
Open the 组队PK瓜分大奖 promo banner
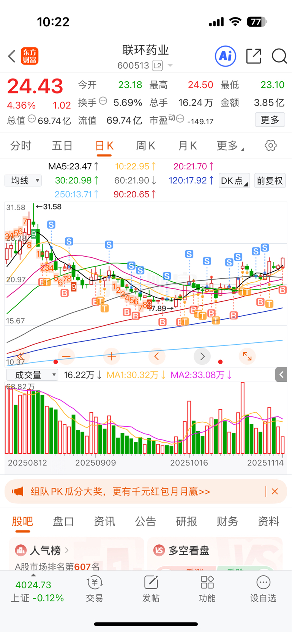point(146,492)
